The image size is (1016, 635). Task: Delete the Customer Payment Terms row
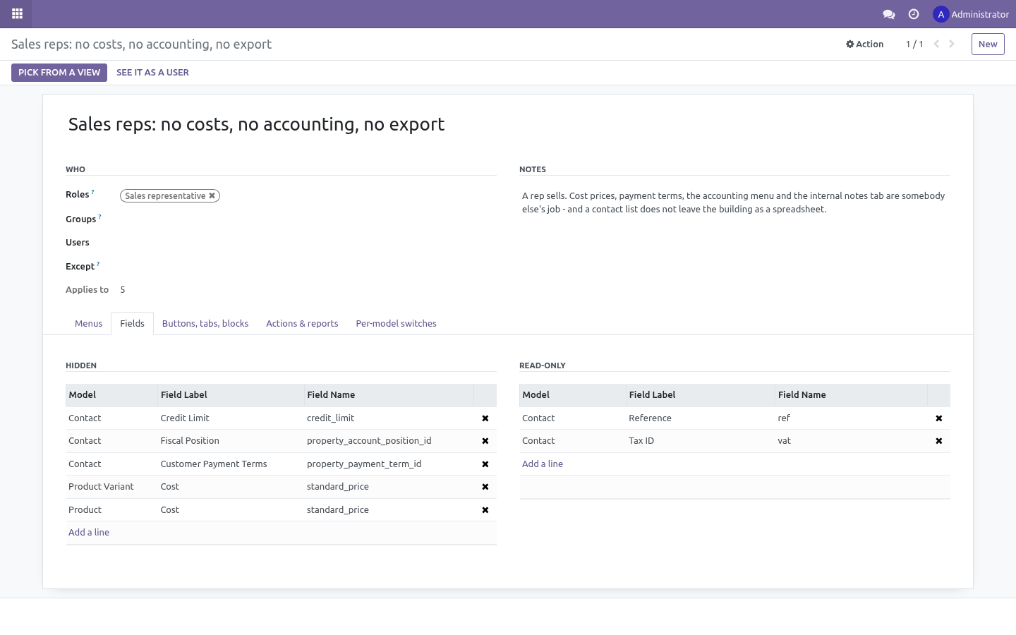pos(485,464)
